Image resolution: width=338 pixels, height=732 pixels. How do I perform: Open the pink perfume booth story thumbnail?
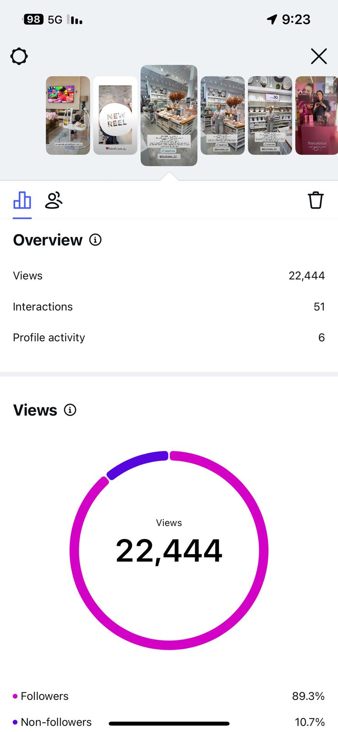317,115
